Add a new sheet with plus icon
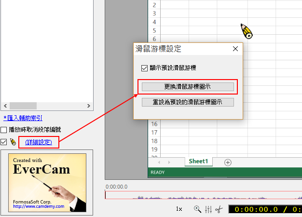302x217 pixels. (228, 162)
